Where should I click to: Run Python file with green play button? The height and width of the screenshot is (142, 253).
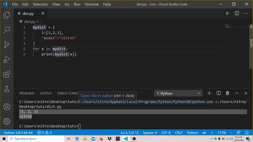point(227,13)
